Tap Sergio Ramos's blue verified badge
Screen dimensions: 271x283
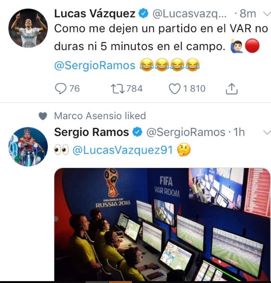(137, 132)
